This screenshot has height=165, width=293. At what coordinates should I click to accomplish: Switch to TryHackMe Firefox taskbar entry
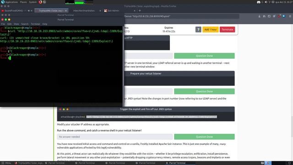[29, 163]
